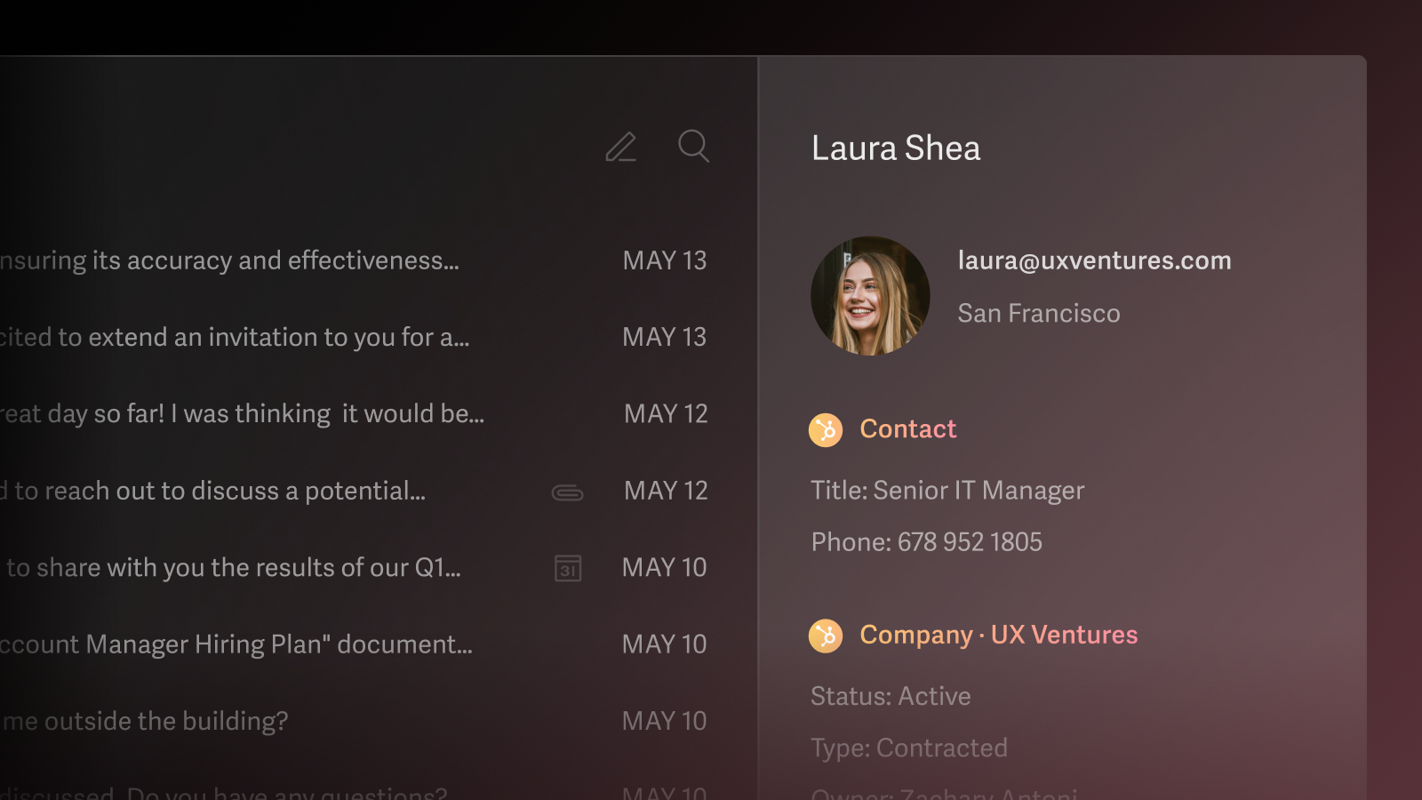This screenshot has height=800, width=1422.
Task: Open search with the magnifier icon
Action: (x=693, y=146)
